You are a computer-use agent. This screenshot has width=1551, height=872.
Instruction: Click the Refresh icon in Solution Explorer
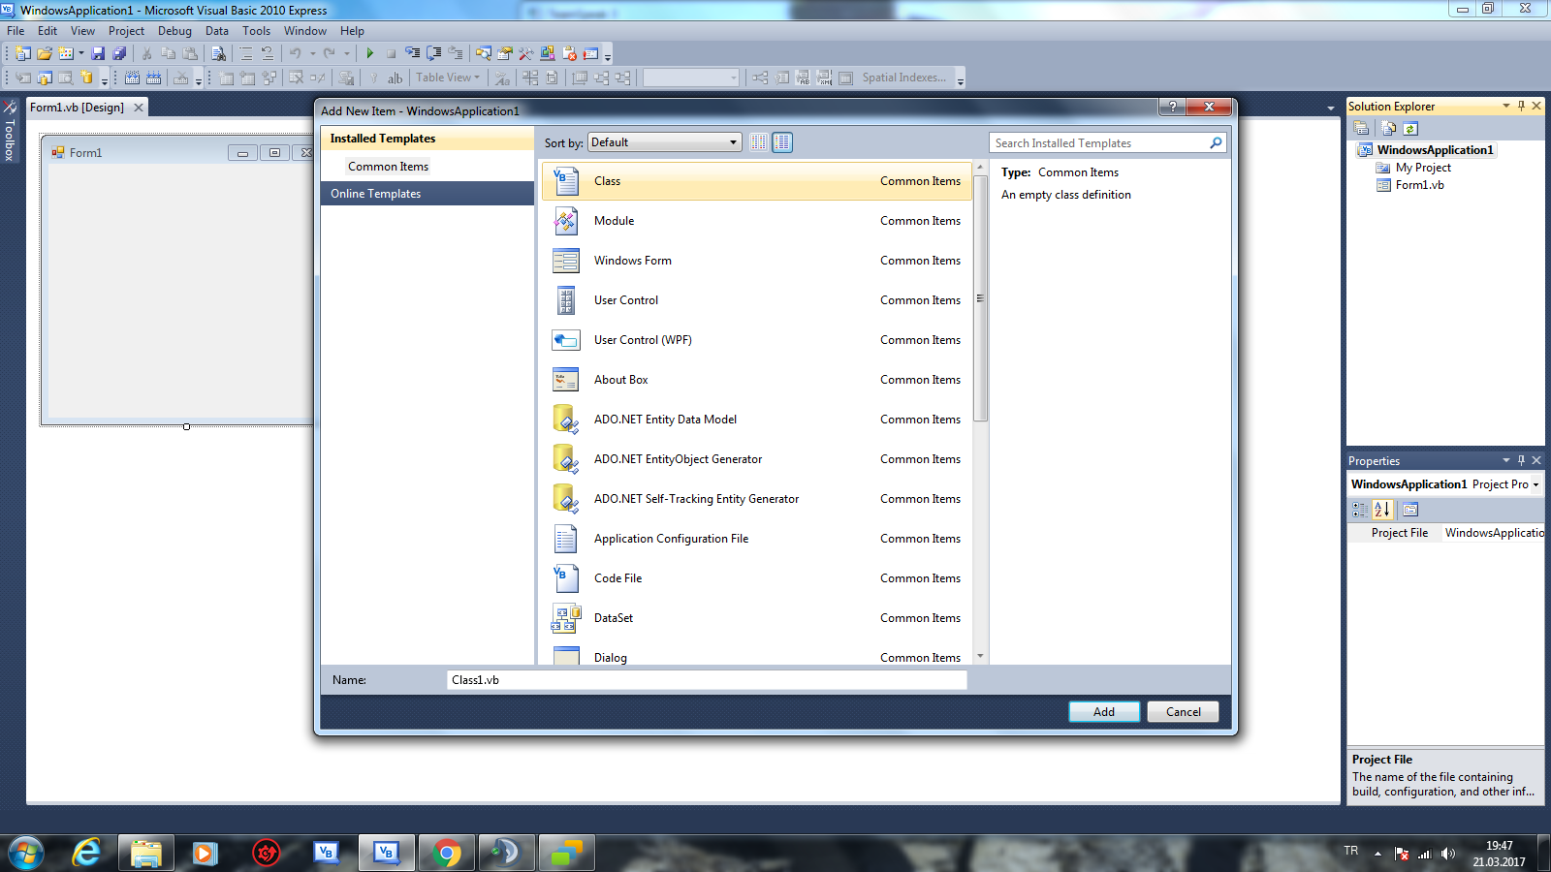point(1410,129)
